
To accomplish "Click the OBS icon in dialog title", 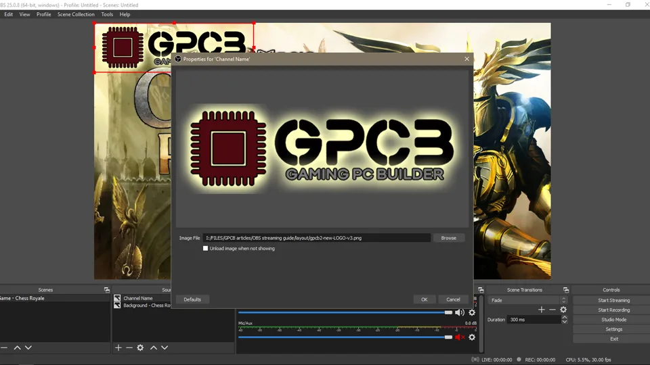I will [178, 59].
